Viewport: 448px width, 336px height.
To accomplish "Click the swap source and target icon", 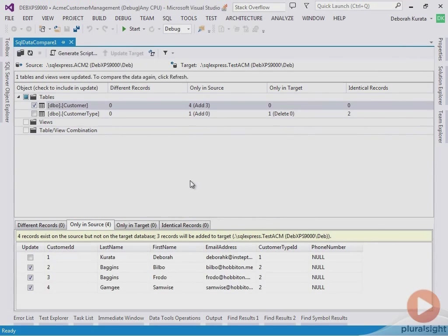I will [152, 53].
